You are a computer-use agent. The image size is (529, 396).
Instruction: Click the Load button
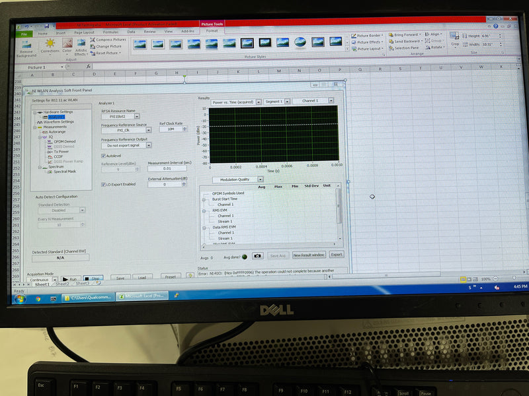142,277
